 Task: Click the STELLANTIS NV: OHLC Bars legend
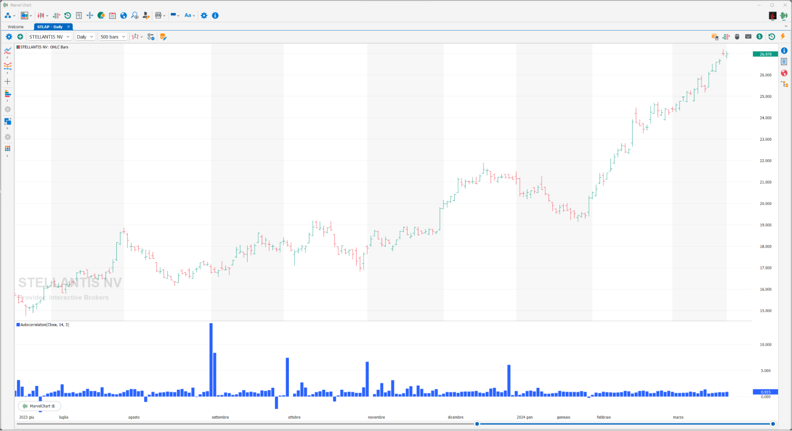[42, 47]
